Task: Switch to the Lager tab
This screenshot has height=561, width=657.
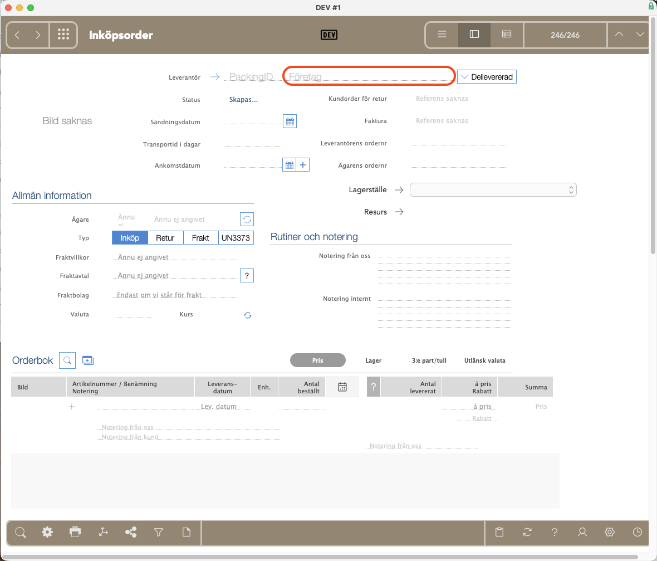Action: (x=374, y=360)
